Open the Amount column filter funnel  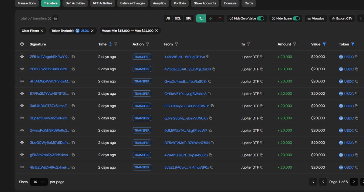(295, 44)
